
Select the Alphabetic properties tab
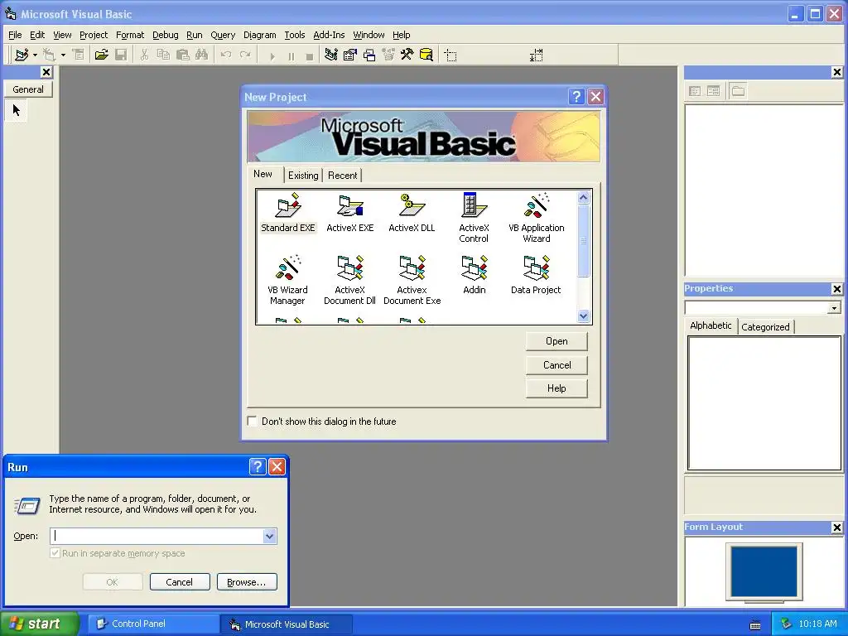tap(711, 325)
